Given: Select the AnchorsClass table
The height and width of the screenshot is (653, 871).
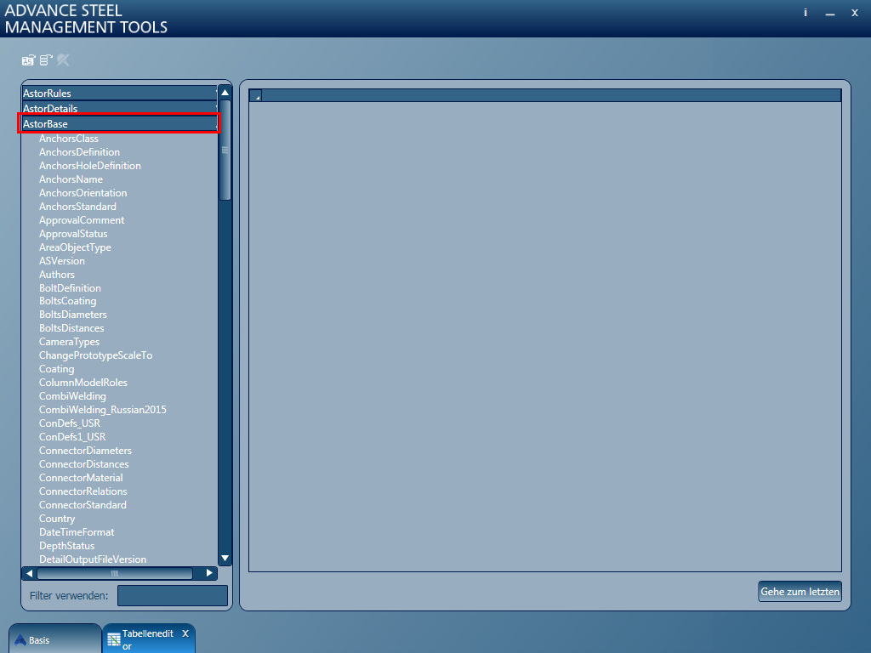Looking at the screenshot, I should (68, 139).
